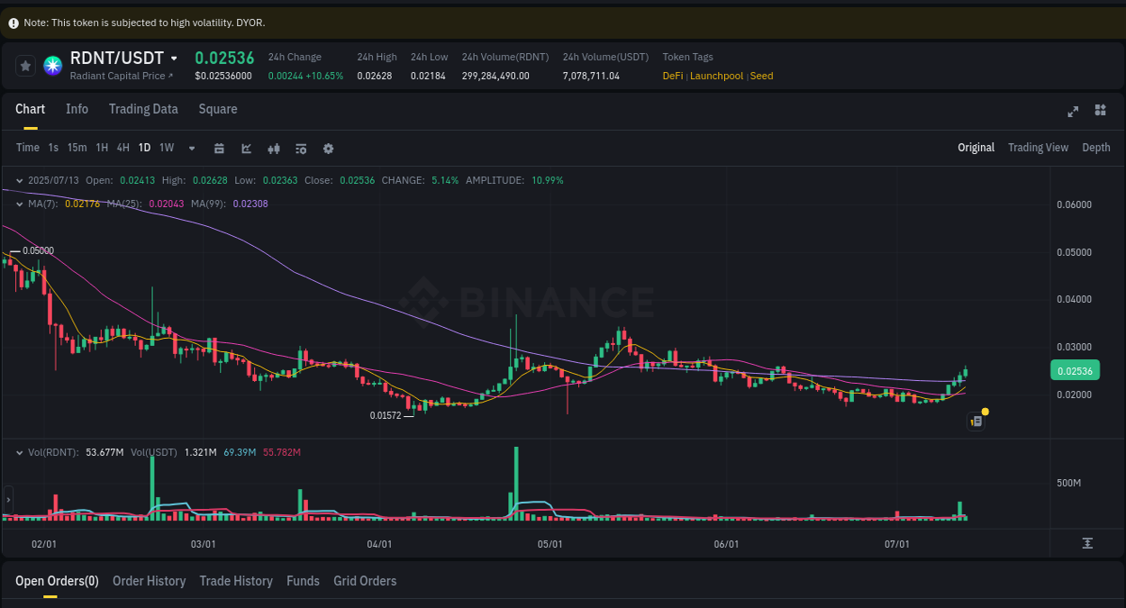Click the info icon in the volatility notice
Viewport: 1126px width, 608px height.
(x=12, y=22)
